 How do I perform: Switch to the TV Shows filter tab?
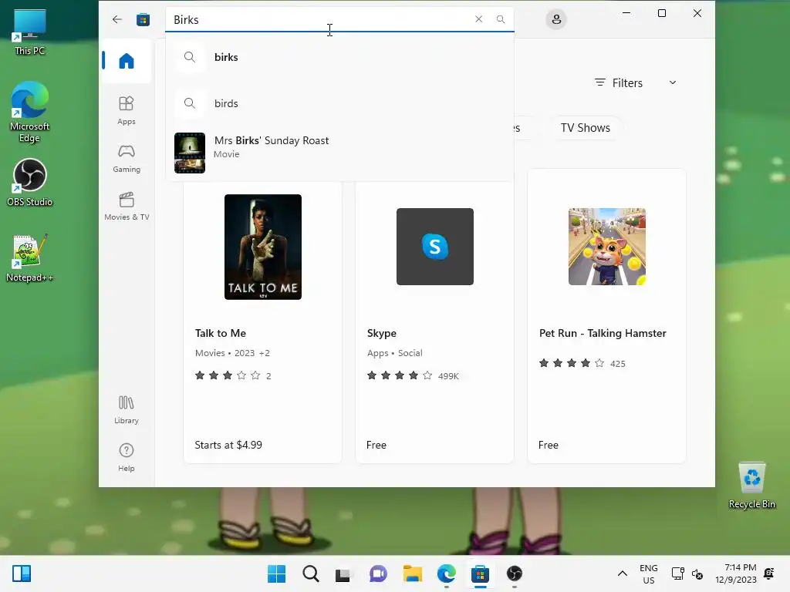pos(586,128)
